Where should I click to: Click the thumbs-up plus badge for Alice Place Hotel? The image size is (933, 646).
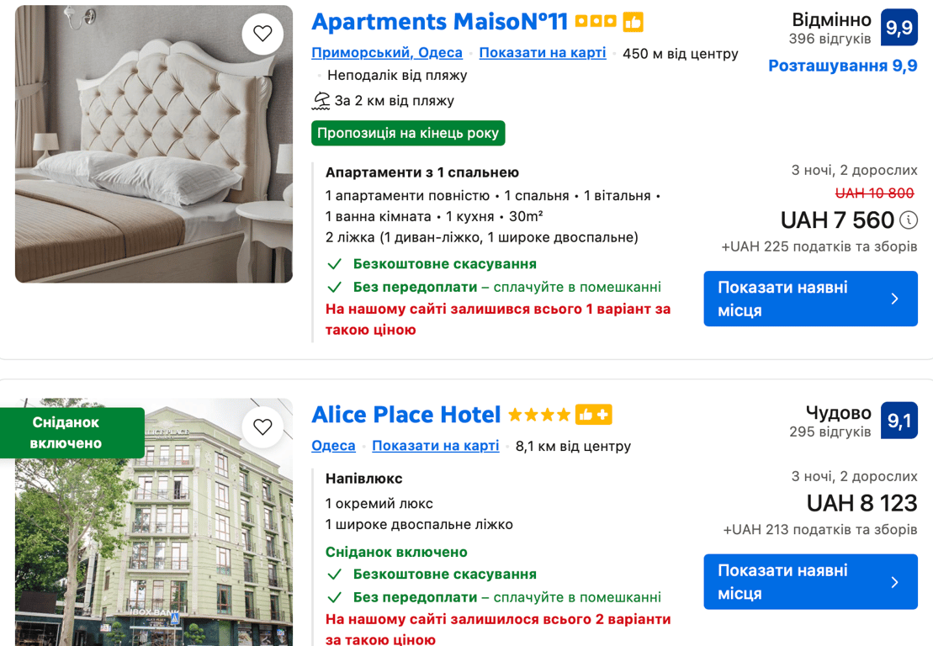pyautogui.click(x=593, y=415)
